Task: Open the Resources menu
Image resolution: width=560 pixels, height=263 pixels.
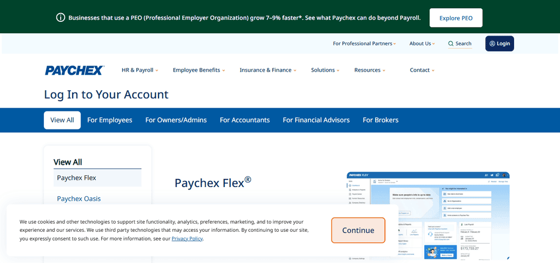Action: [x=370, y=71]
